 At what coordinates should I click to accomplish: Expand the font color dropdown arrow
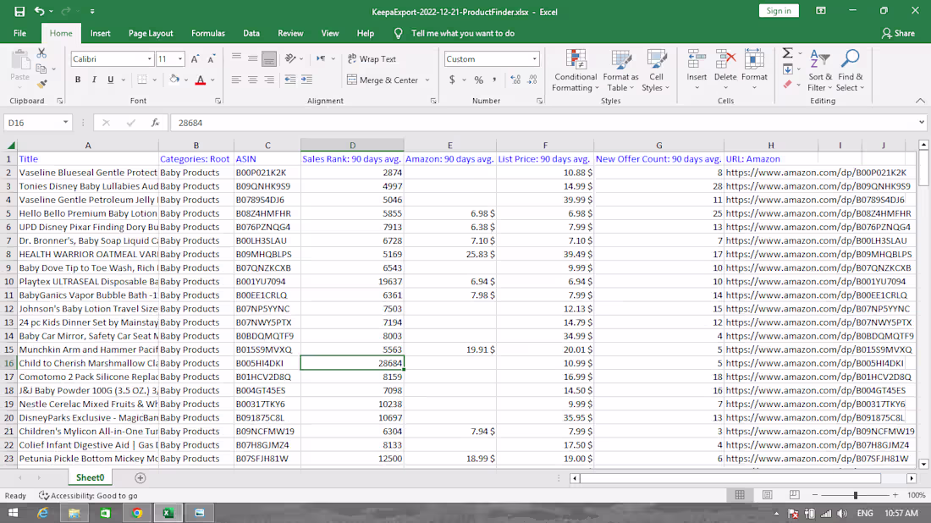212,80
